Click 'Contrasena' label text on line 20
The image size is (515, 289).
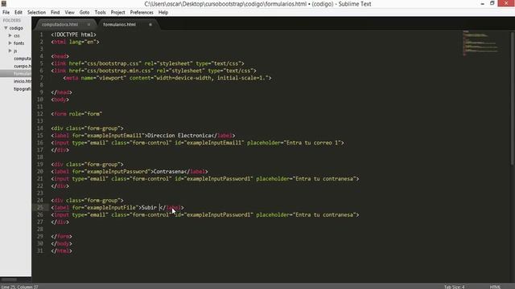(x=168, y=171)
